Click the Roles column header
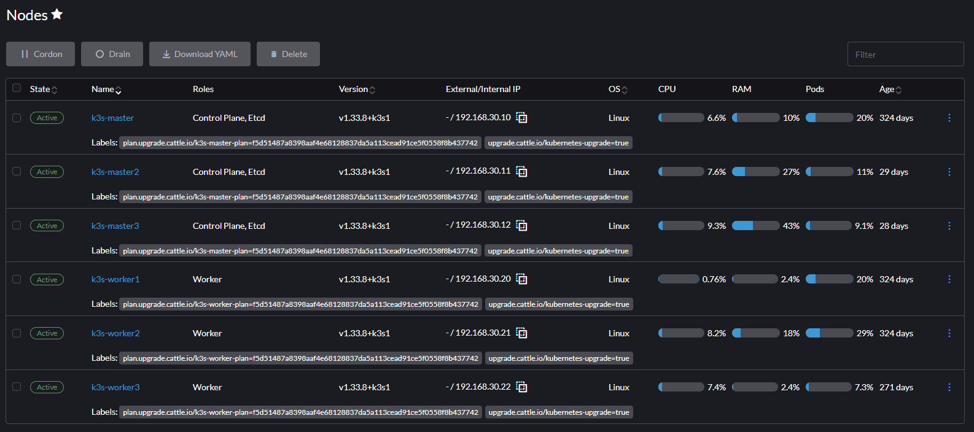 (x=203, y=89)
